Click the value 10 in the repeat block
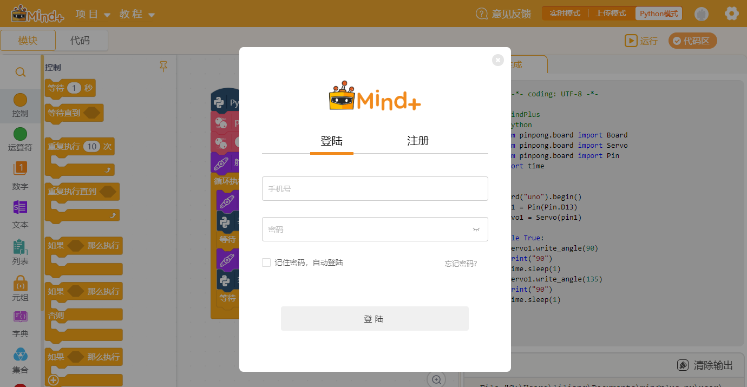Screen dimensions: 747x387 pos(92,147)
